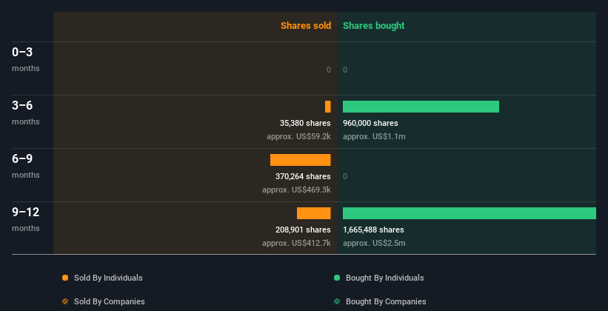Select the 'Sold By Companies' legend label
Screen dimensions: 608x311
click(x=110, y=301)
